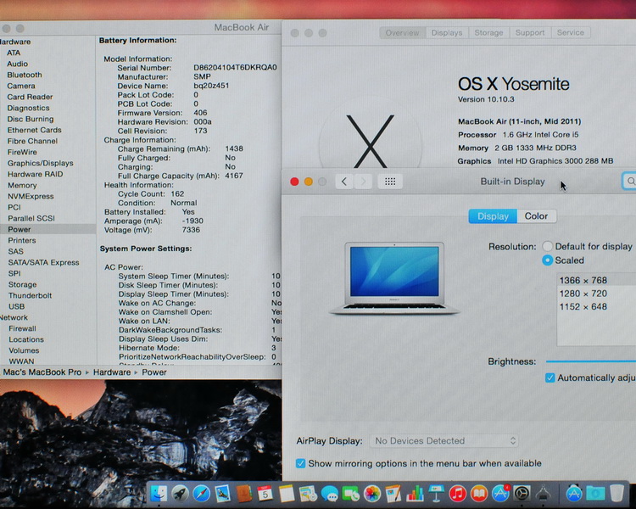Viewport: 636px width, 509px height.
Task: Select Camera in hardware sidebar
Action: (x=21, y=86)
